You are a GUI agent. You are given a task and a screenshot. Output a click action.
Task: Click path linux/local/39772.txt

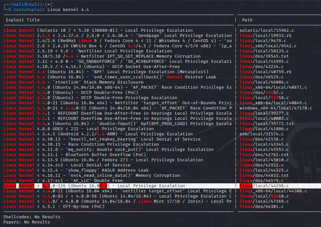point(266,124)
